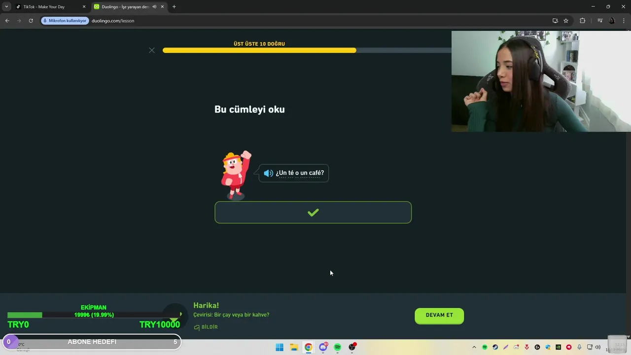Image resolution: width=631 pixels, height=355 pixels.
Task: Click the EKİPMAN donation goal progress bar
Action: coord(94,315)
